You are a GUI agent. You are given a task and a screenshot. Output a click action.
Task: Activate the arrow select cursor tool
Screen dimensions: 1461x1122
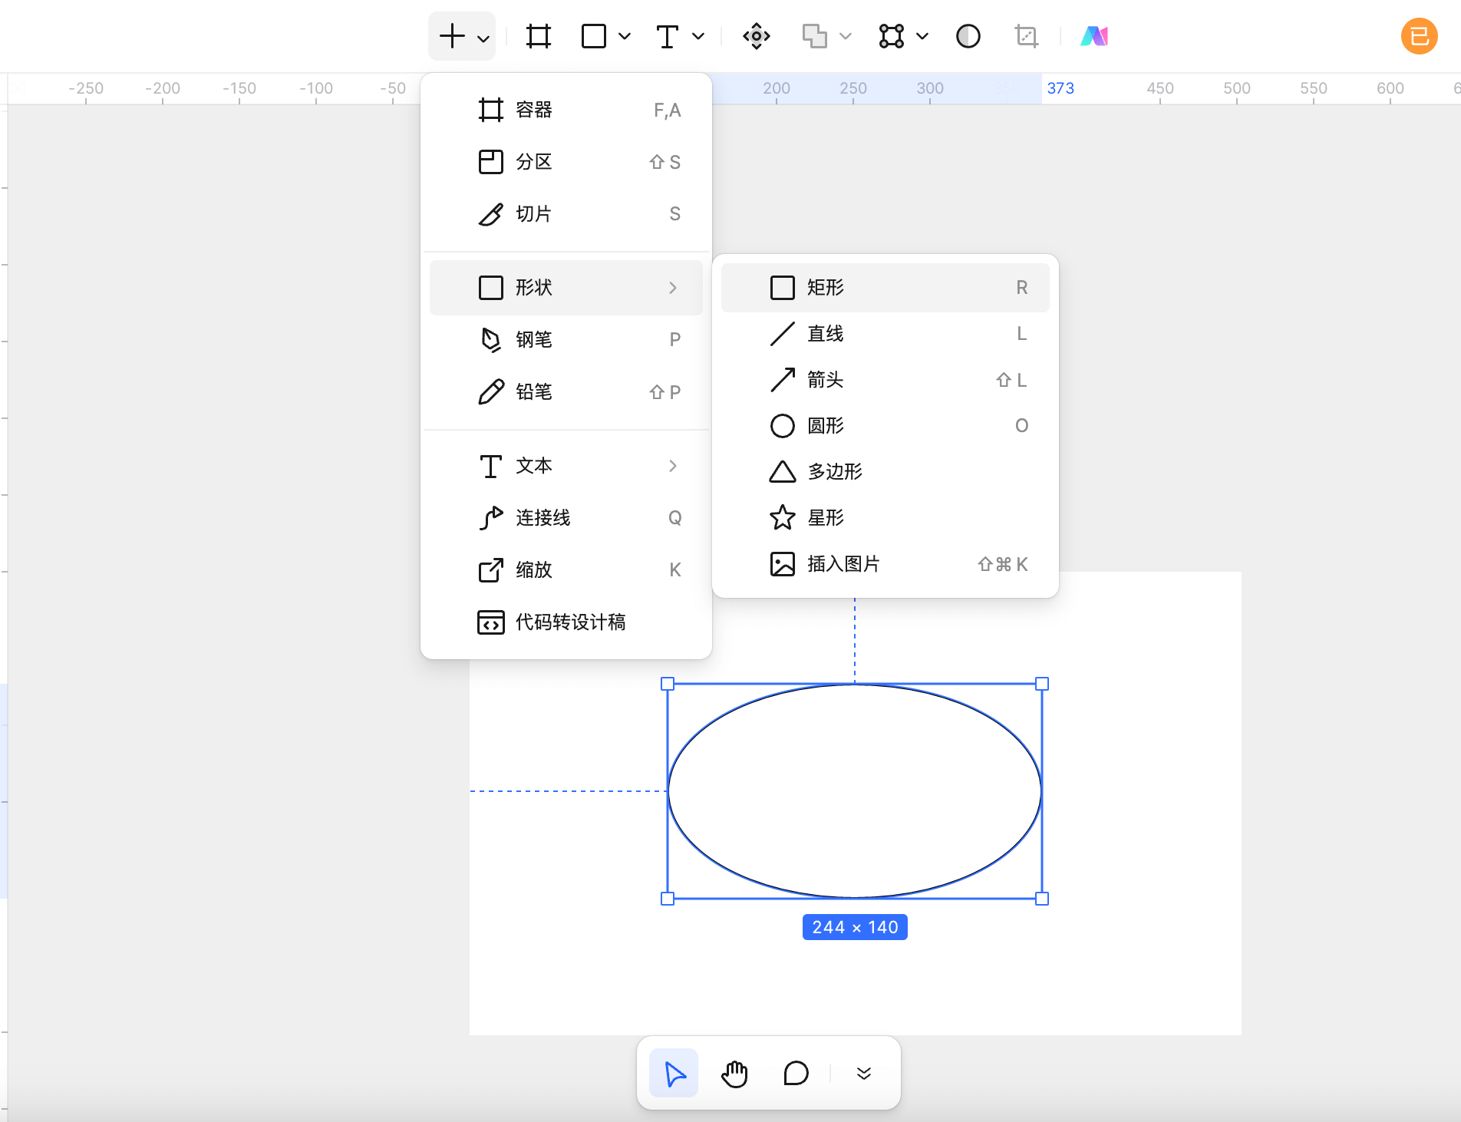pyautogui.click(x=674, y=1074)
